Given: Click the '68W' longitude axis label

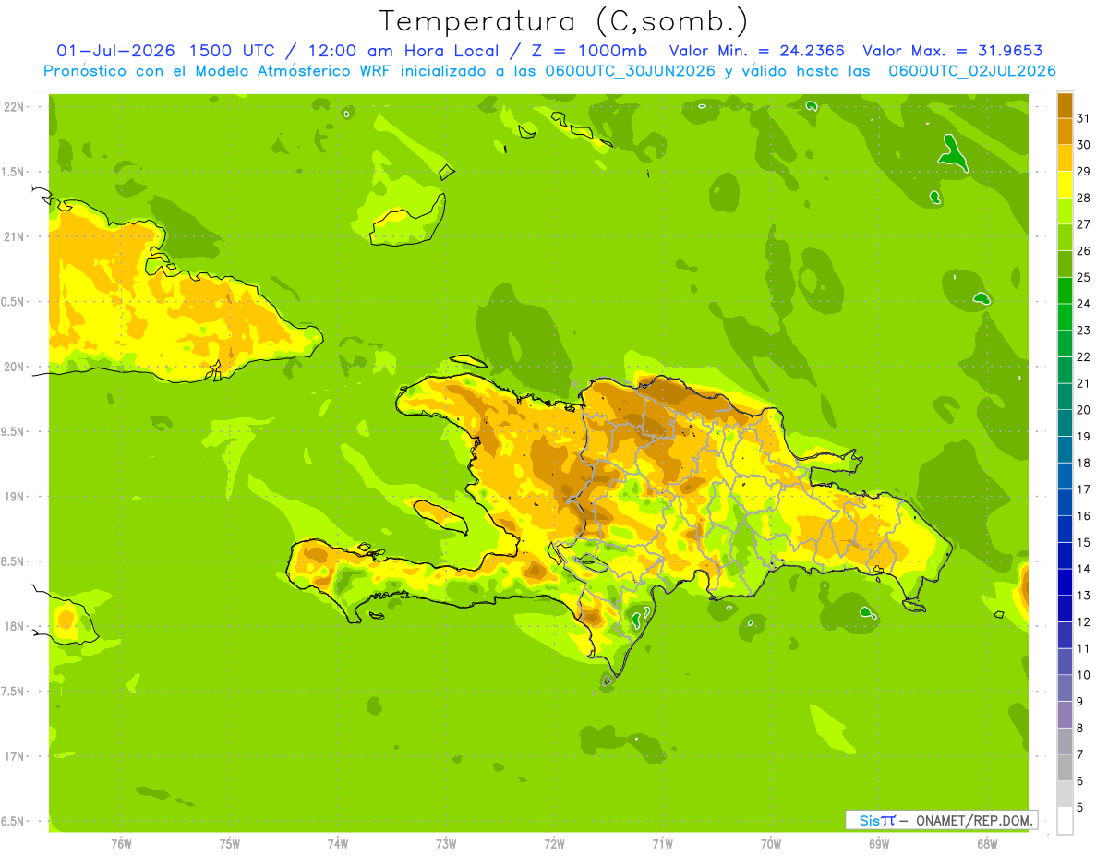Looking at the screenshot, I should (x=987, y=843).
